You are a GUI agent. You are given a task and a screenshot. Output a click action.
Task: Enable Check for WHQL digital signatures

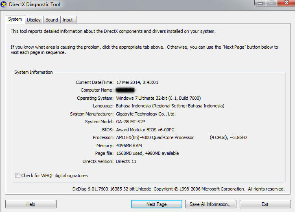(17, 176)
